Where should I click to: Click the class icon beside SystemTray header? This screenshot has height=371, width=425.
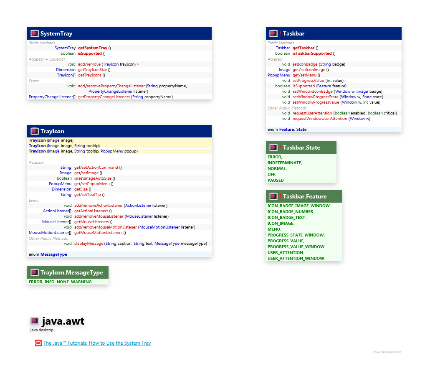[34, 33]
